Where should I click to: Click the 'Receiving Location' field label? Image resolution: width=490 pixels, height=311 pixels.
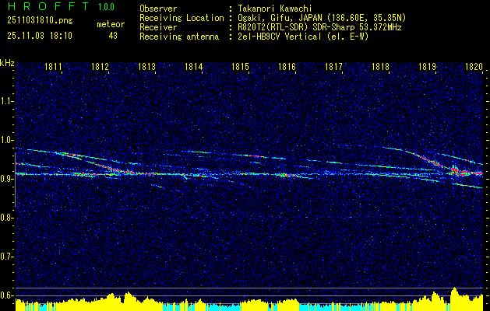(182, 18)
